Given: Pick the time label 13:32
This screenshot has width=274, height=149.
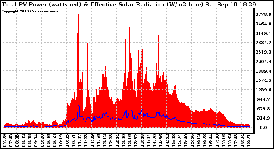Looking at the screenshot, I should (x=136, y=141).
